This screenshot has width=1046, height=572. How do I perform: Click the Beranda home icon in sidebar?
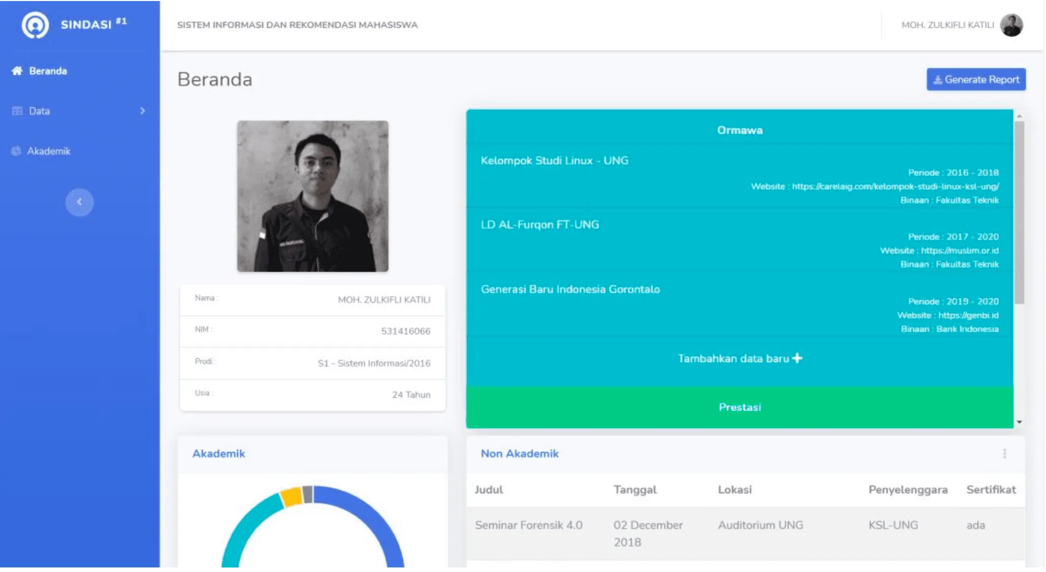(17, 71)
